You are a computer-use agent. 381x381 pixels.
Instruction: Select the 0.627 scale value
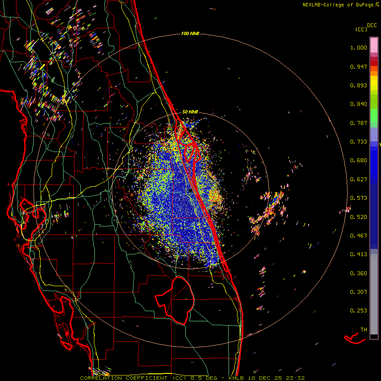[x=359, y=179]
